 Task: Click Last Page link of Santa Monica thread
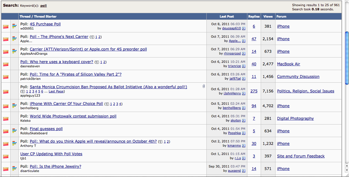click(x=56, y=91)
